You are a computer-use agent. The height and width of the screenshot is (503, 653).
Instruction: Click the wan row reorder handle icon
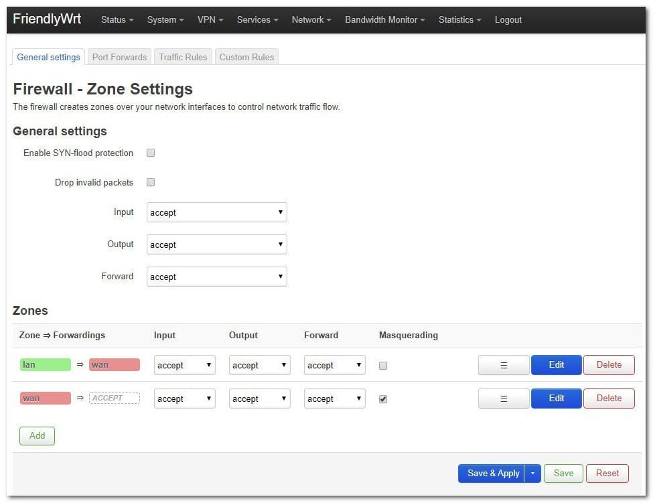pos(504,399)
